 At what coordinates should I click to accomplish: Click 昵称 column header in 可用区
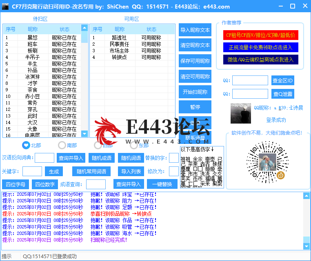(120, 29)
